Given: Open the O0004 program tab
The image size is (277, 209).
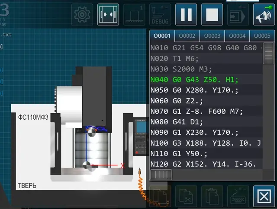Looking at the screenshot, I should [237, 36].
